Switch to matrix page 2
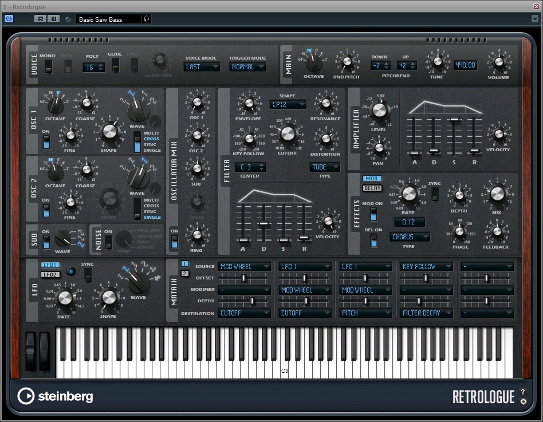 185,274
